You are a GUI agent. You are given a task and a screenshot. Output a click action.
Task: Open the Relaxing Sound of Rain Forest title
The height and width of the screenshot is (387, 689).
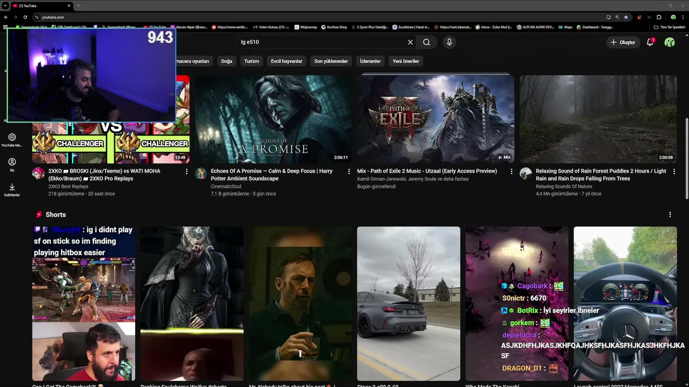601,175
